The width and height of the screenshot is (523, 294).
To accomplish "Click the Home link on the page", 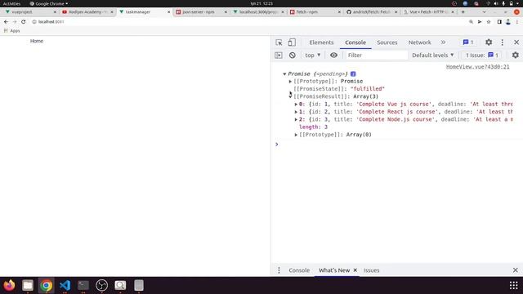I will pyautogui.click(x=37, y=41).
